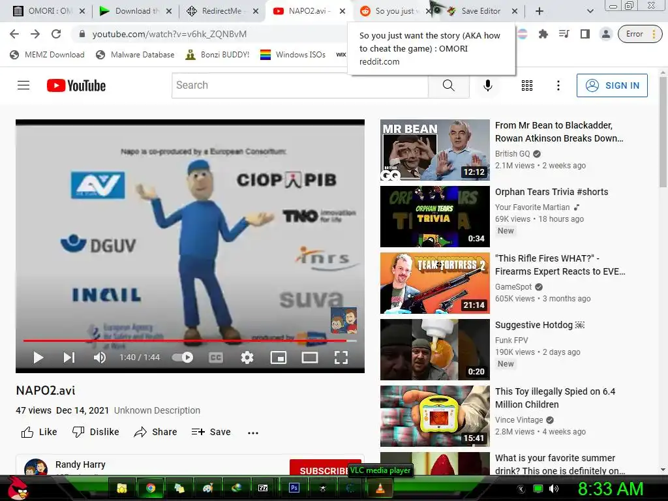668x501 pixels.
Task: Open the Suggestive Hotdog video thumbnail
Action: point(435,350)
